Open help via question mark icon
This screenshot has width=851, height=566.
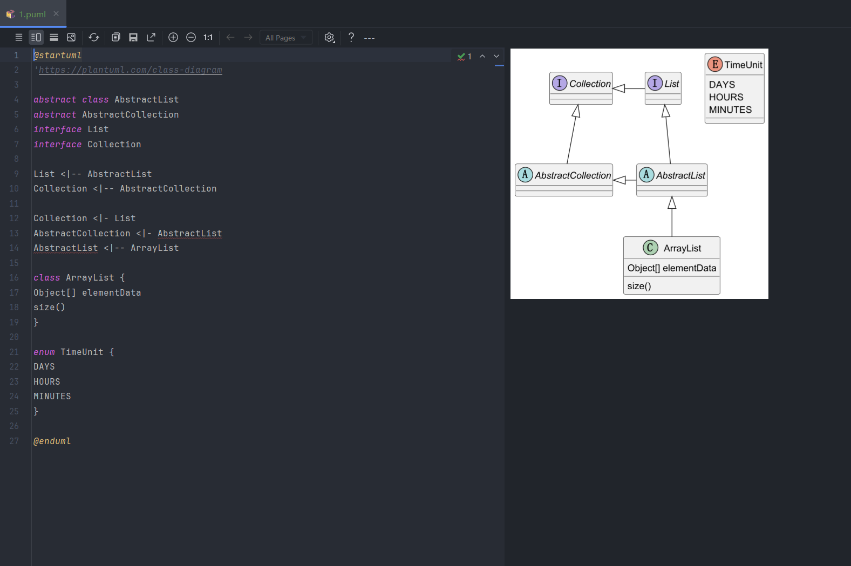(351, 37)
